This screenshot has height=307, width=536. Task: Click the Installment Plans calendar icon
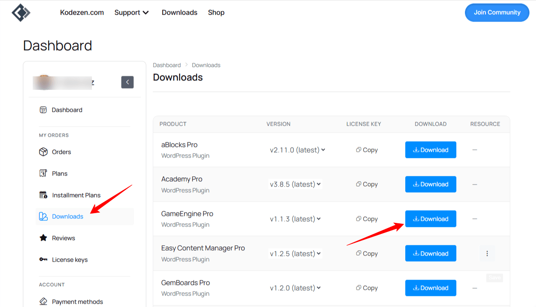pos(43,195)
